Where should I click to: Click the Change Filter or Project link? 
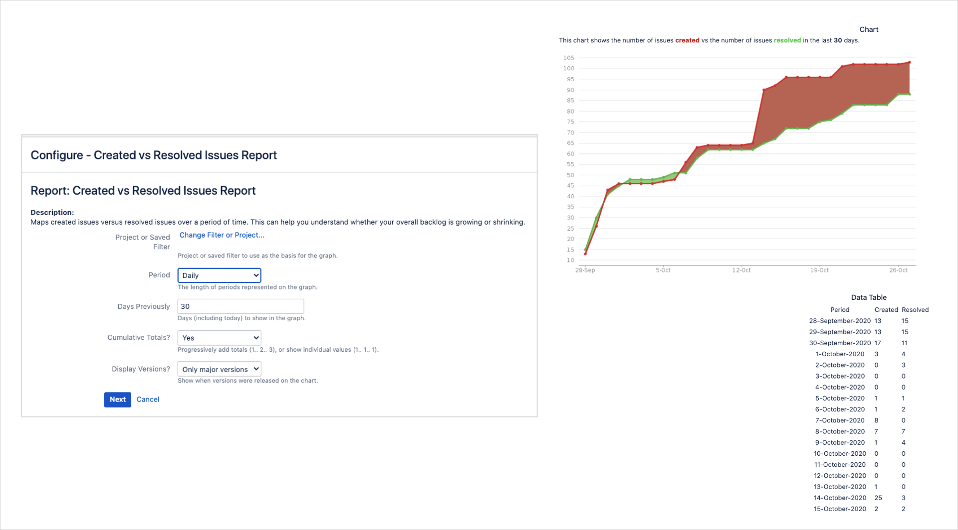221,235
